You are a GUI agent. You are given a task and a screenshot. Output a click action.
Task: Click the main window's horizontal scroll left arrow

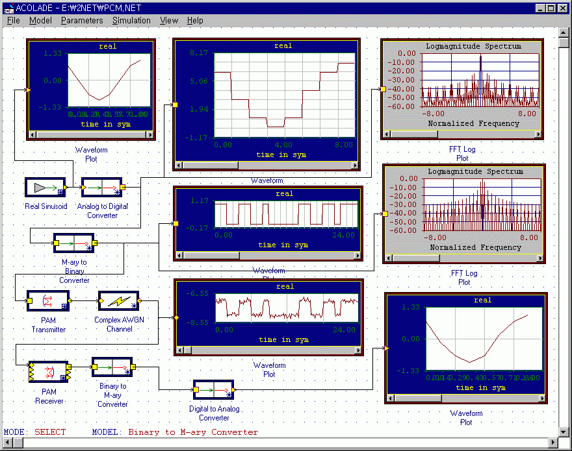(8, 443)
